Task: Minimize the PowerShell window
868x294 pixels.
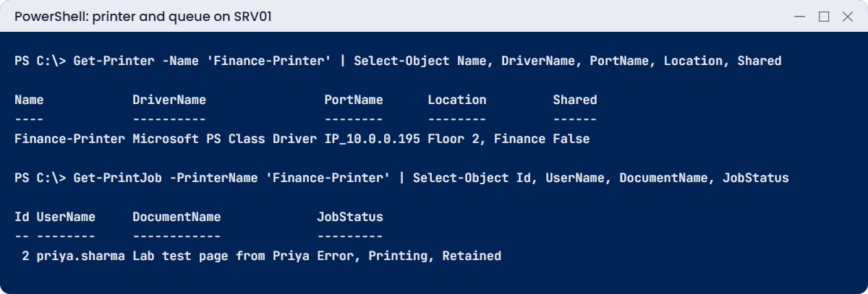Action: (799, 17)
